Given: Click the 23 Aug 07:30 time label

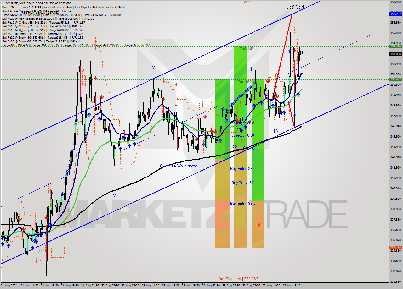Looking at the screenshot, I should coord(251,286).
